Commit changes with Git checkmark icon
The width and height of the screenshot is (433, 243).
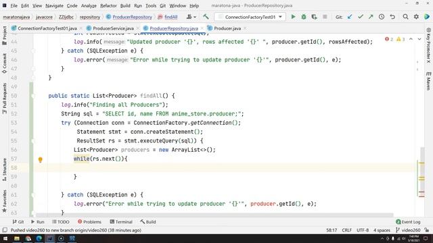361,17
